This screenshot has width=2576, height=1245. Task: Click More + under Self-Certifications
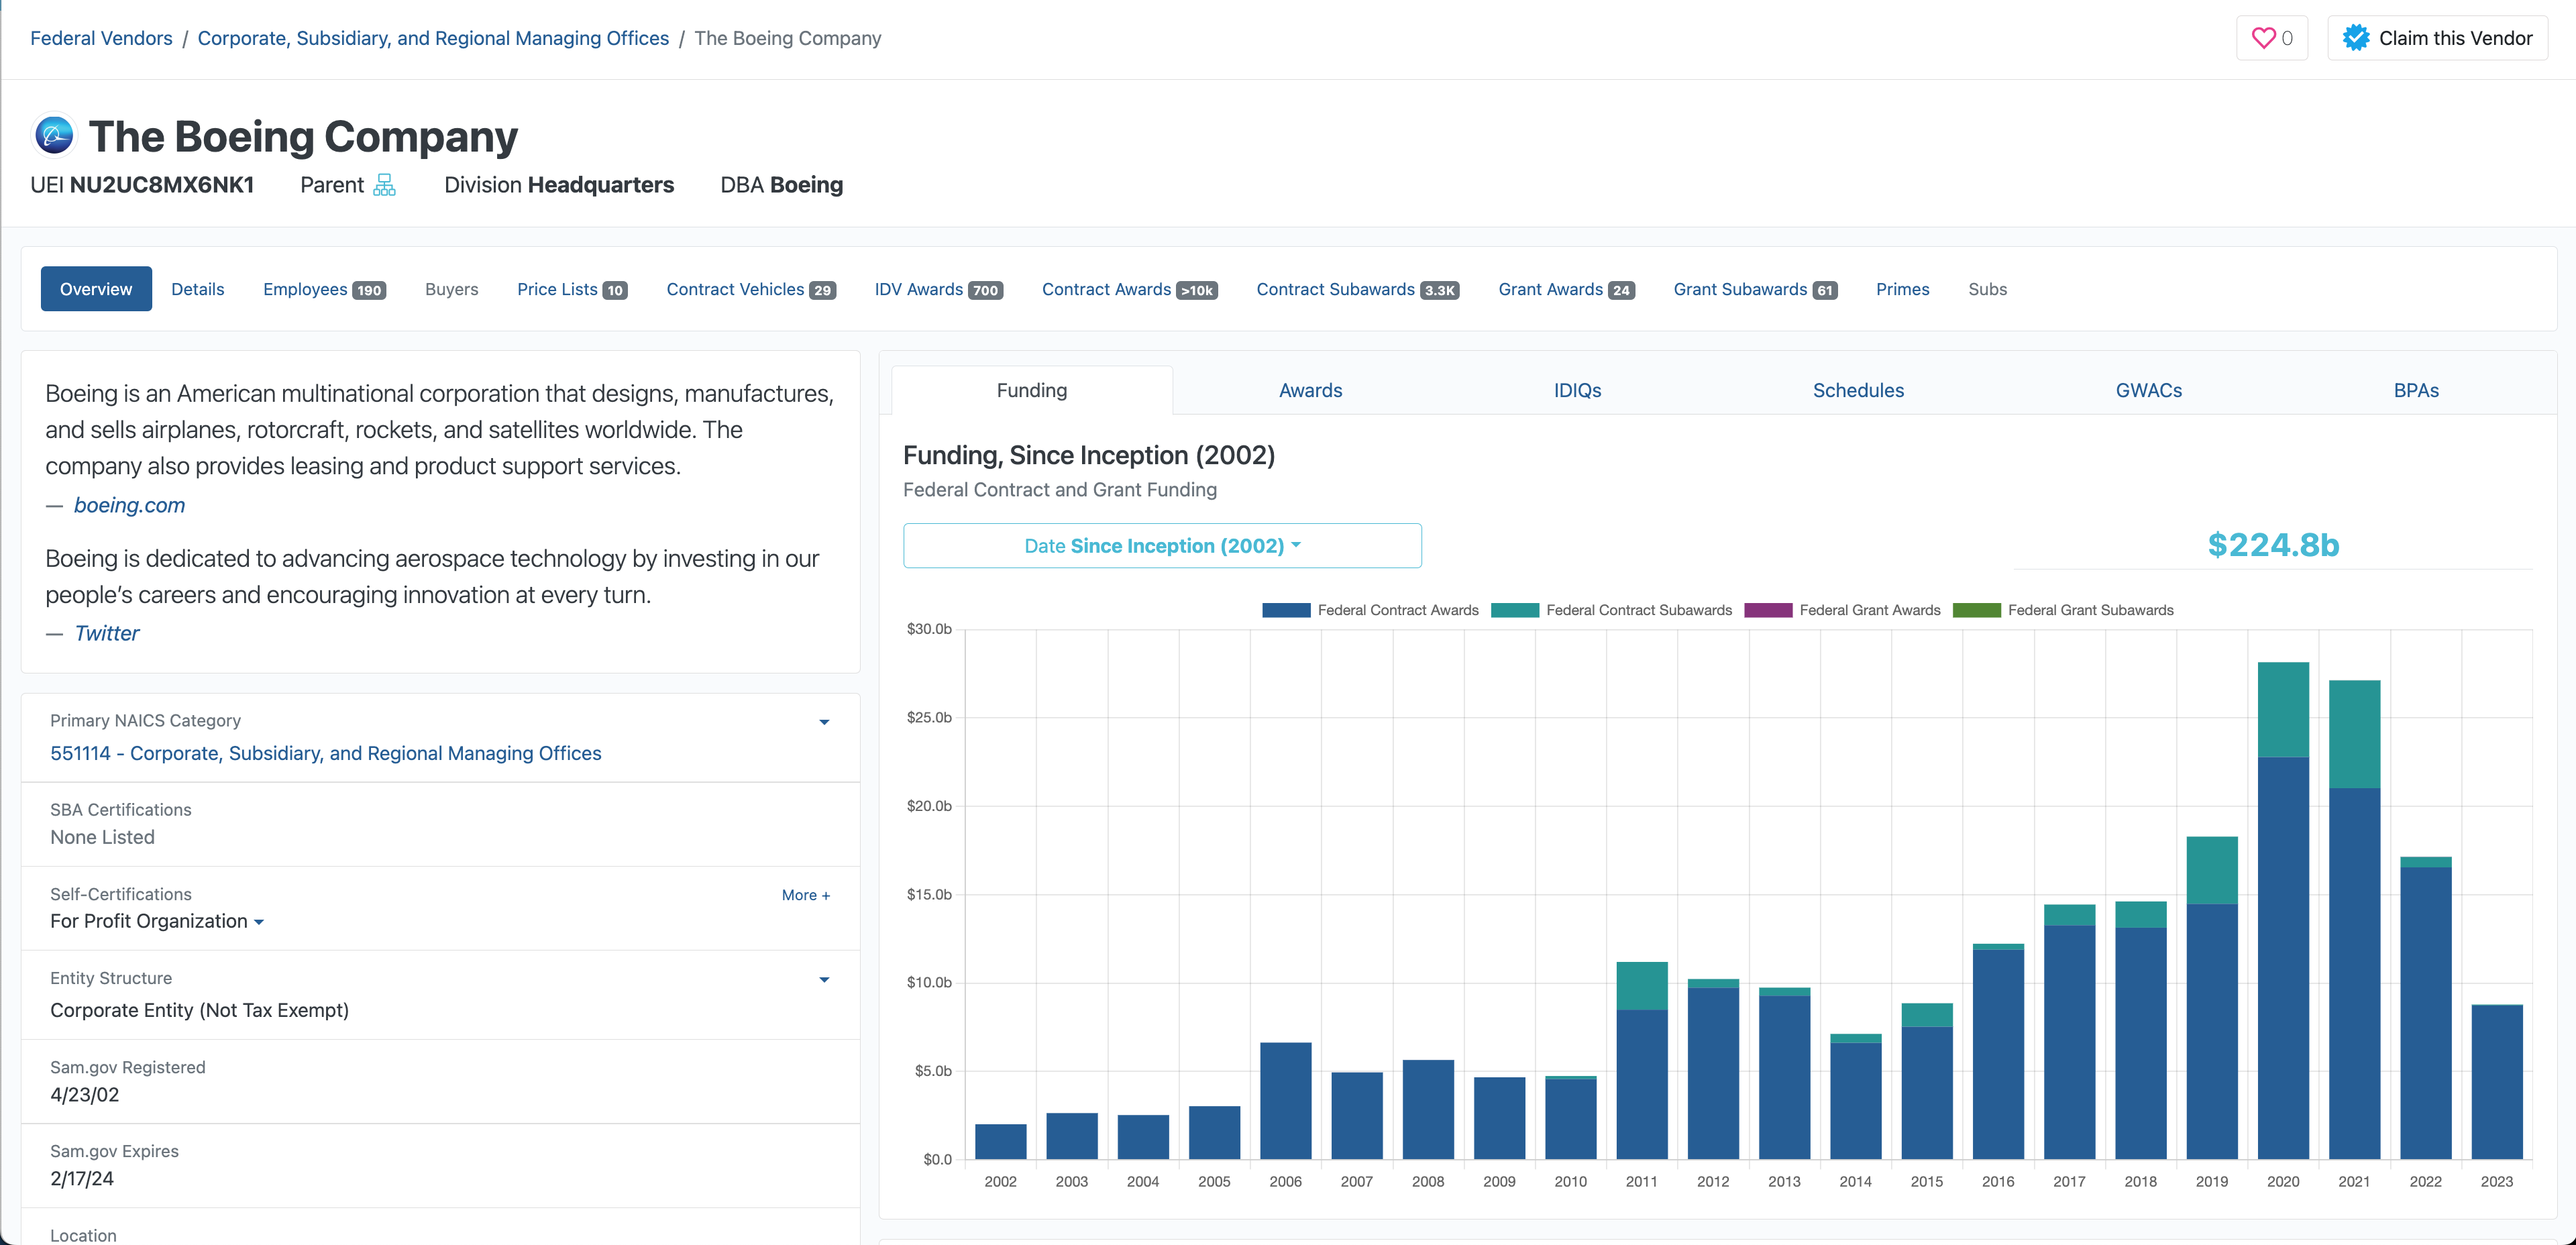coord(806,895)
